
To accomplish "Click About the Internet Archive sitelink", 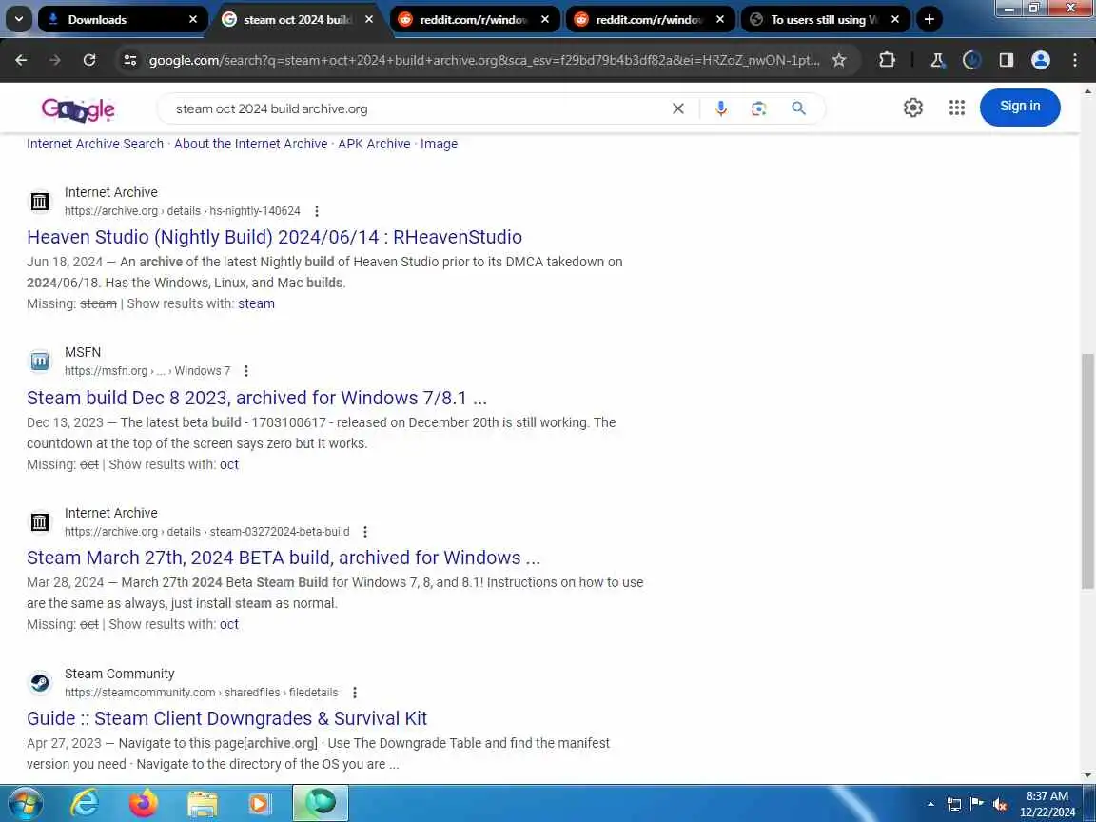I will coord(250,144).
